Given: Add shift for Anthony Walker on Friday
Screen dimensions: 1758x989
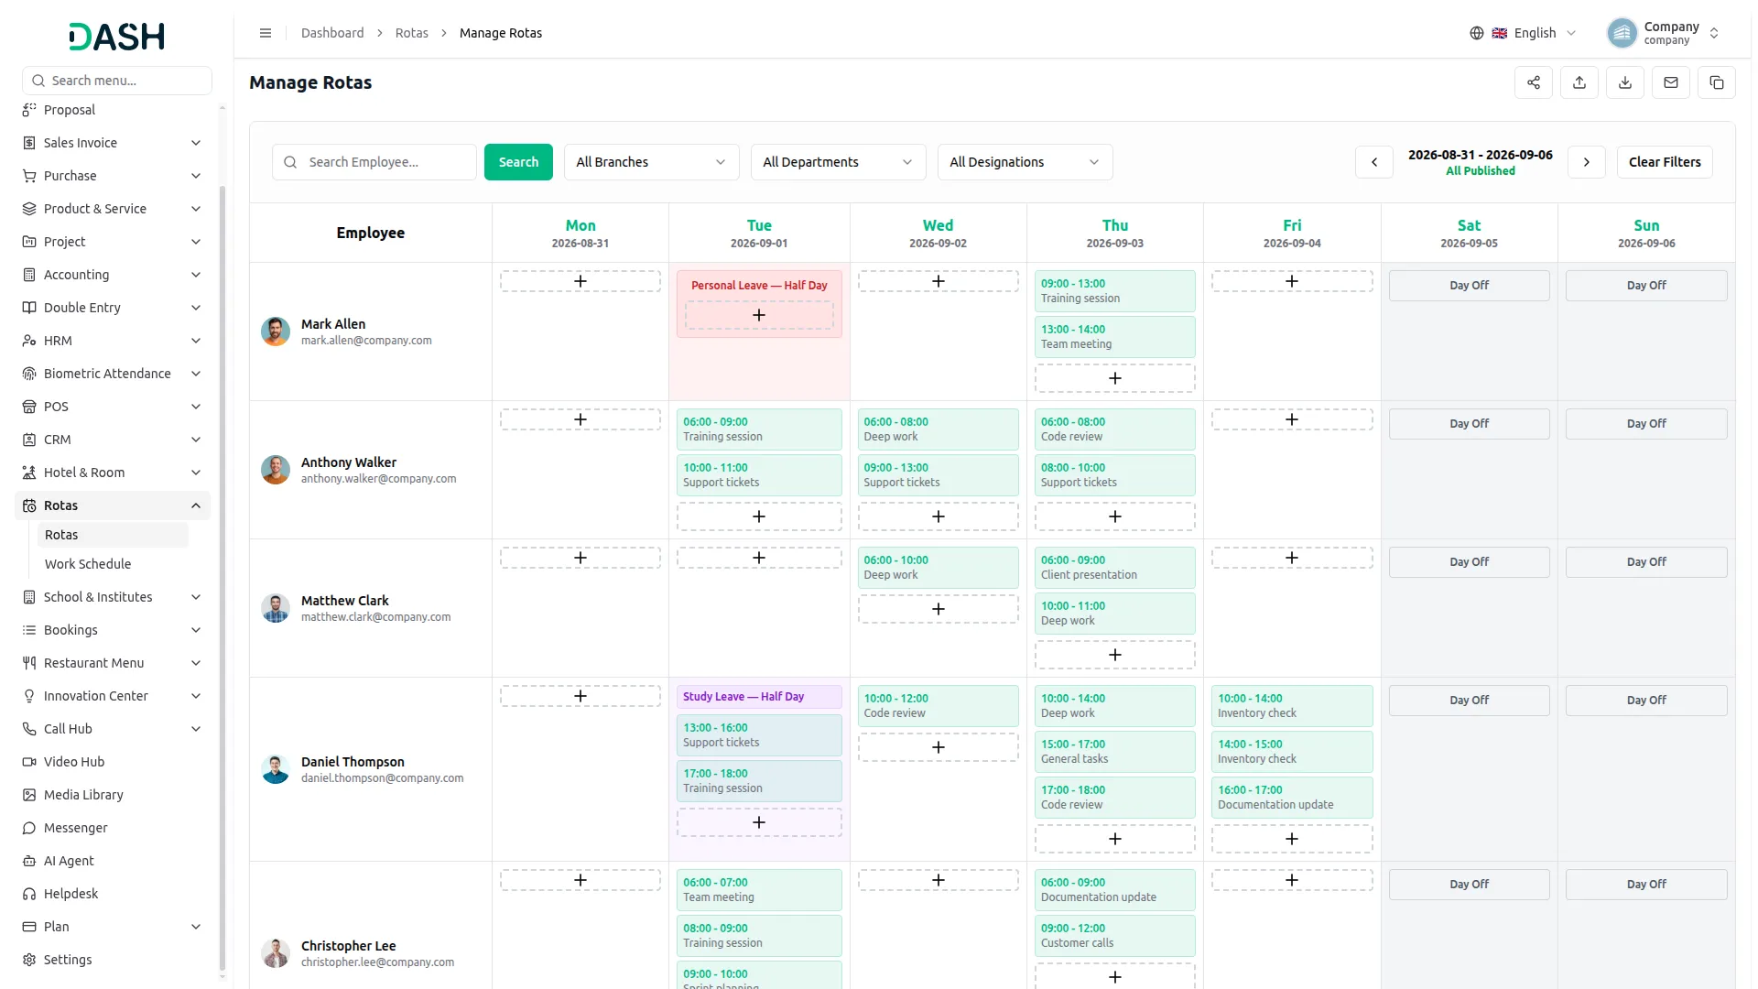Looking at the screenshot, I should click(x=1292, y=419).
